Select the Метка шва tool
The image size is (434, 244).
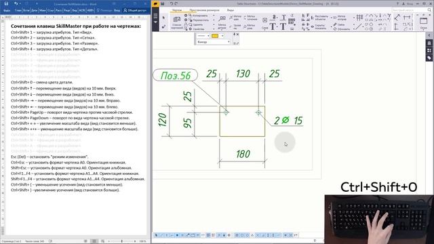pyautogui.click(x=235, y=18)
